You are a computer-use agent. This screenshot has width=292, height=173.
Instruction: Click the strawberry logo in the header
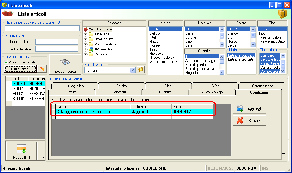tap(8, 14)
